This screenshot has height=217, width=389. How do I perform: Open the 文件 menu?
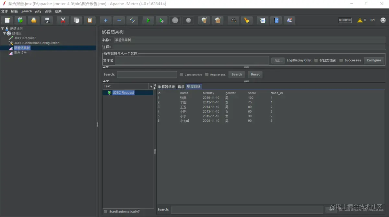pos(5,11)
